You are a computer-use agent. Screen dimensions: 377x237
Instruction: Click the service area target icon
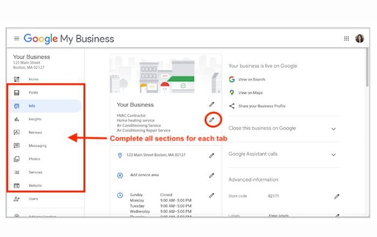(120, 176)
